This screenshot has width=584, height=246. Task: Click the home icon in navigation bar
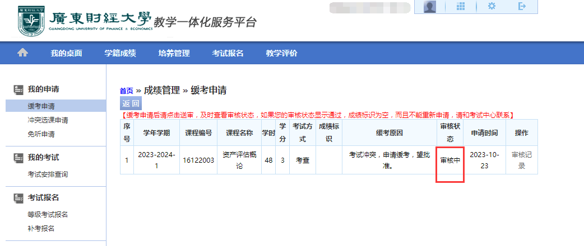click(22, 53)
